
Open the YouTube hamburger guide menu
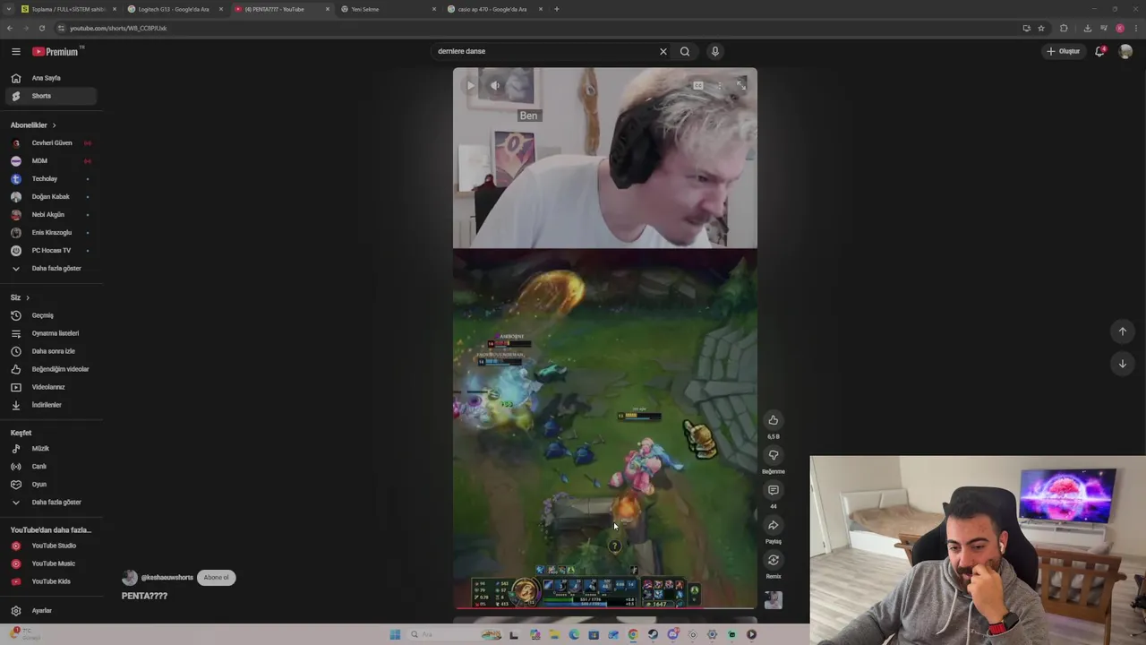pos(16,51)
